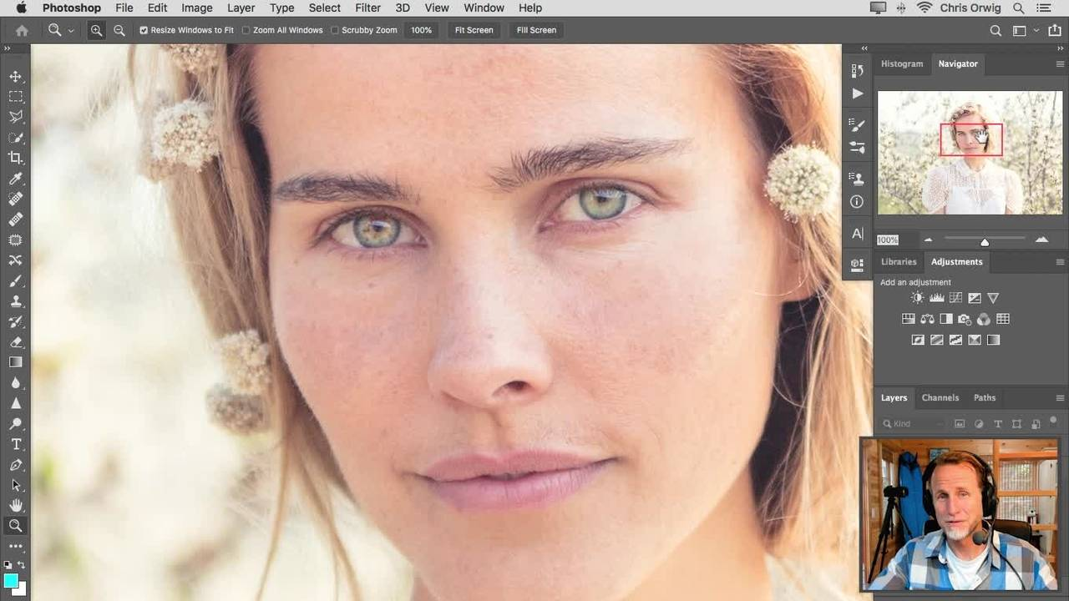The height and width of the screenshot is (601, 1069).
Task: Switch to the Paths tab
Action: [985, 398]
